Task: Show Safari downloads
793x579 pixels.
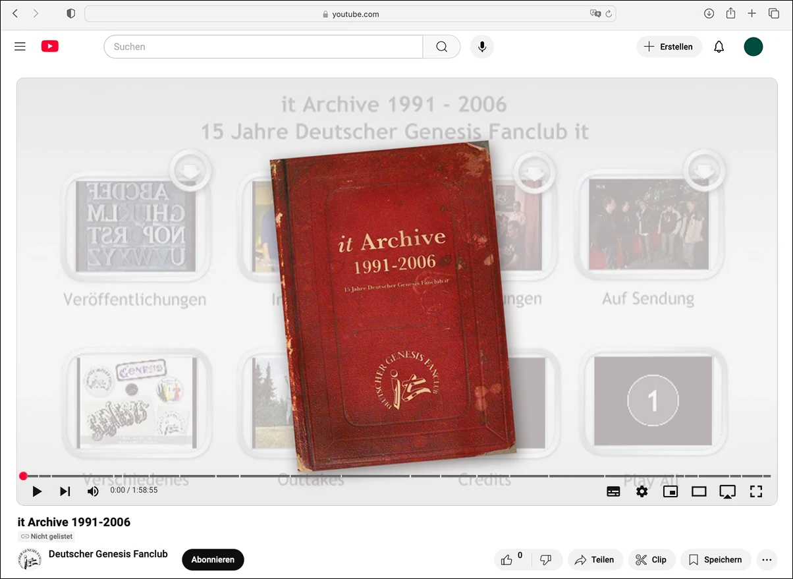Action: (x=709, y=14)
